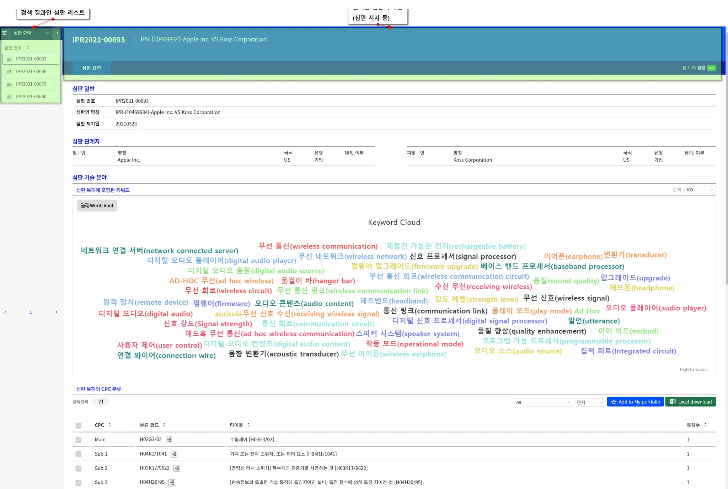This screenshot has width=728, height=489.
Task: Click the Excel download button
Action: coord(690,402)
